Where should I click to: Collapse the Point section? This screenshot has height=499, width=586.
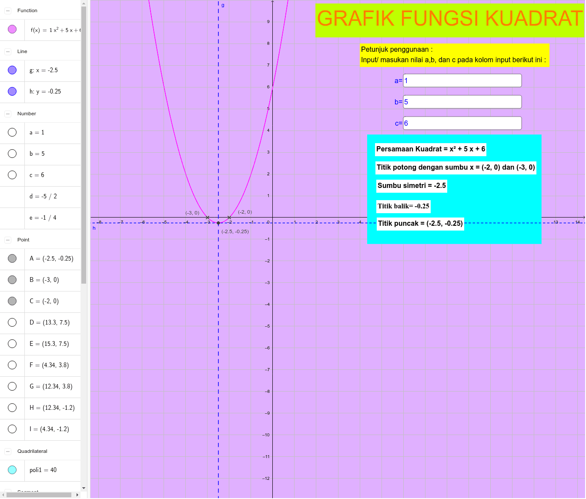pyautogui.click(x=7, y=239)
